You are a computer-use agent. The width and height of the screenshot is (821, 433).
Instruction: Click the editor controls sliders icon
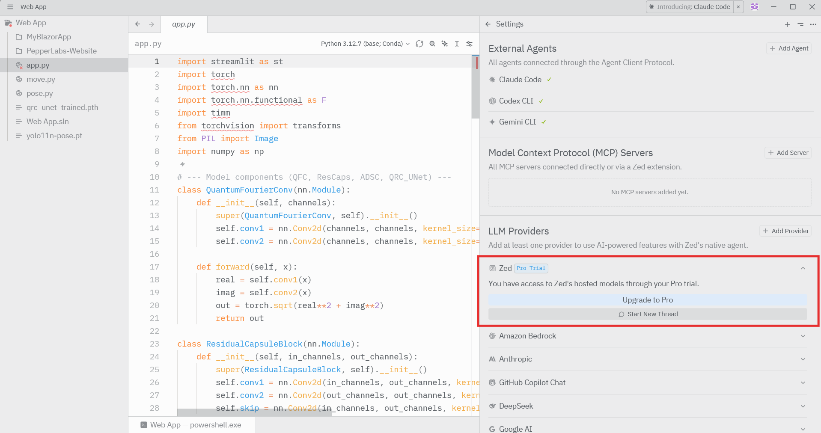click(x=470, y=43)
